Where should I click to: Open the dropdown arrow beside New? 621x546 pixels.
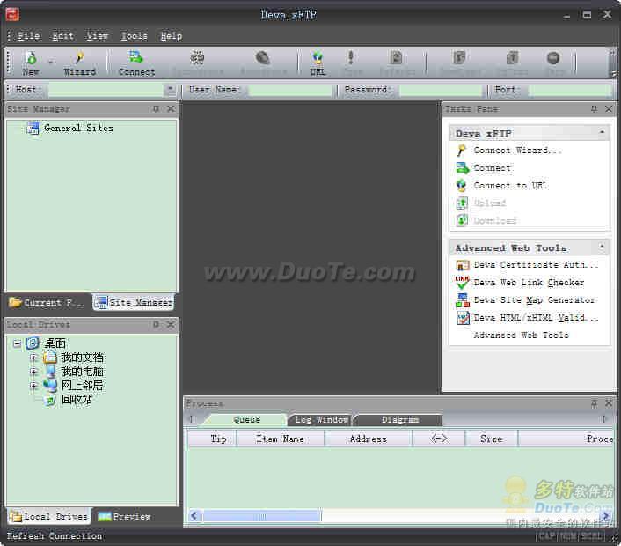click(51, 62)
